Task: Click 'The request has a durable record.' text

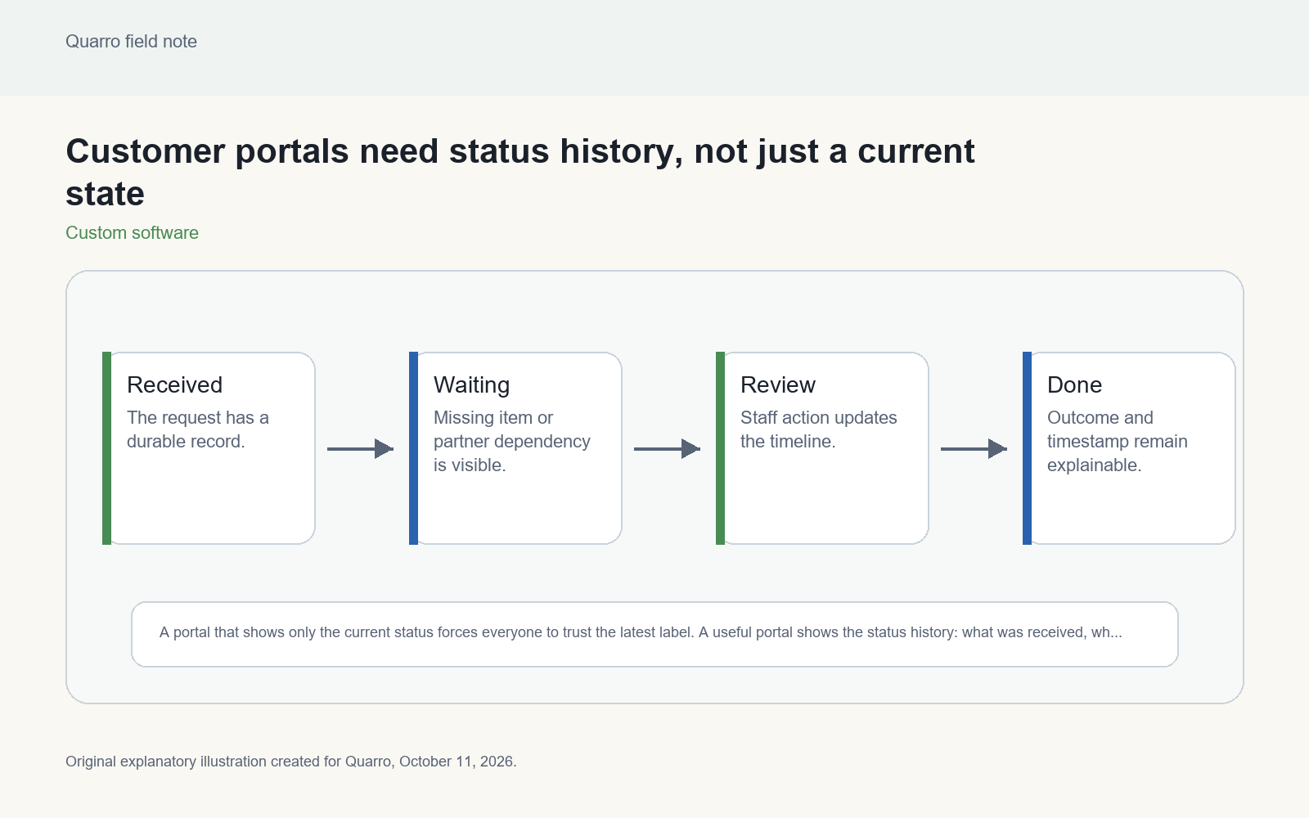Action: coord(198,429)
